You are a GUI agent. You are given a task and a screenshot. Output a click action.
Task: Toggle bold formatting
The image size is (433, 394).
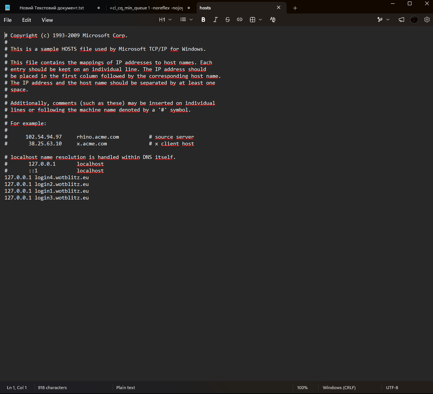[x=203, y=20]
